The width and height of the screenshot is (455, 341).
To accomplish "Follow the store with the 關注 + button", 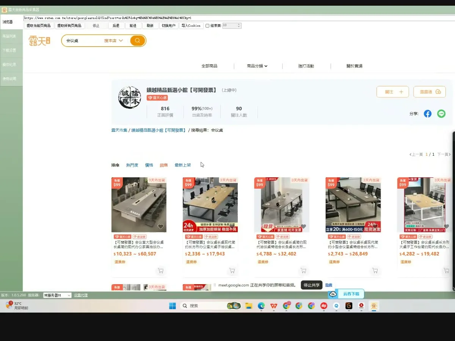I will click(392, 92).
